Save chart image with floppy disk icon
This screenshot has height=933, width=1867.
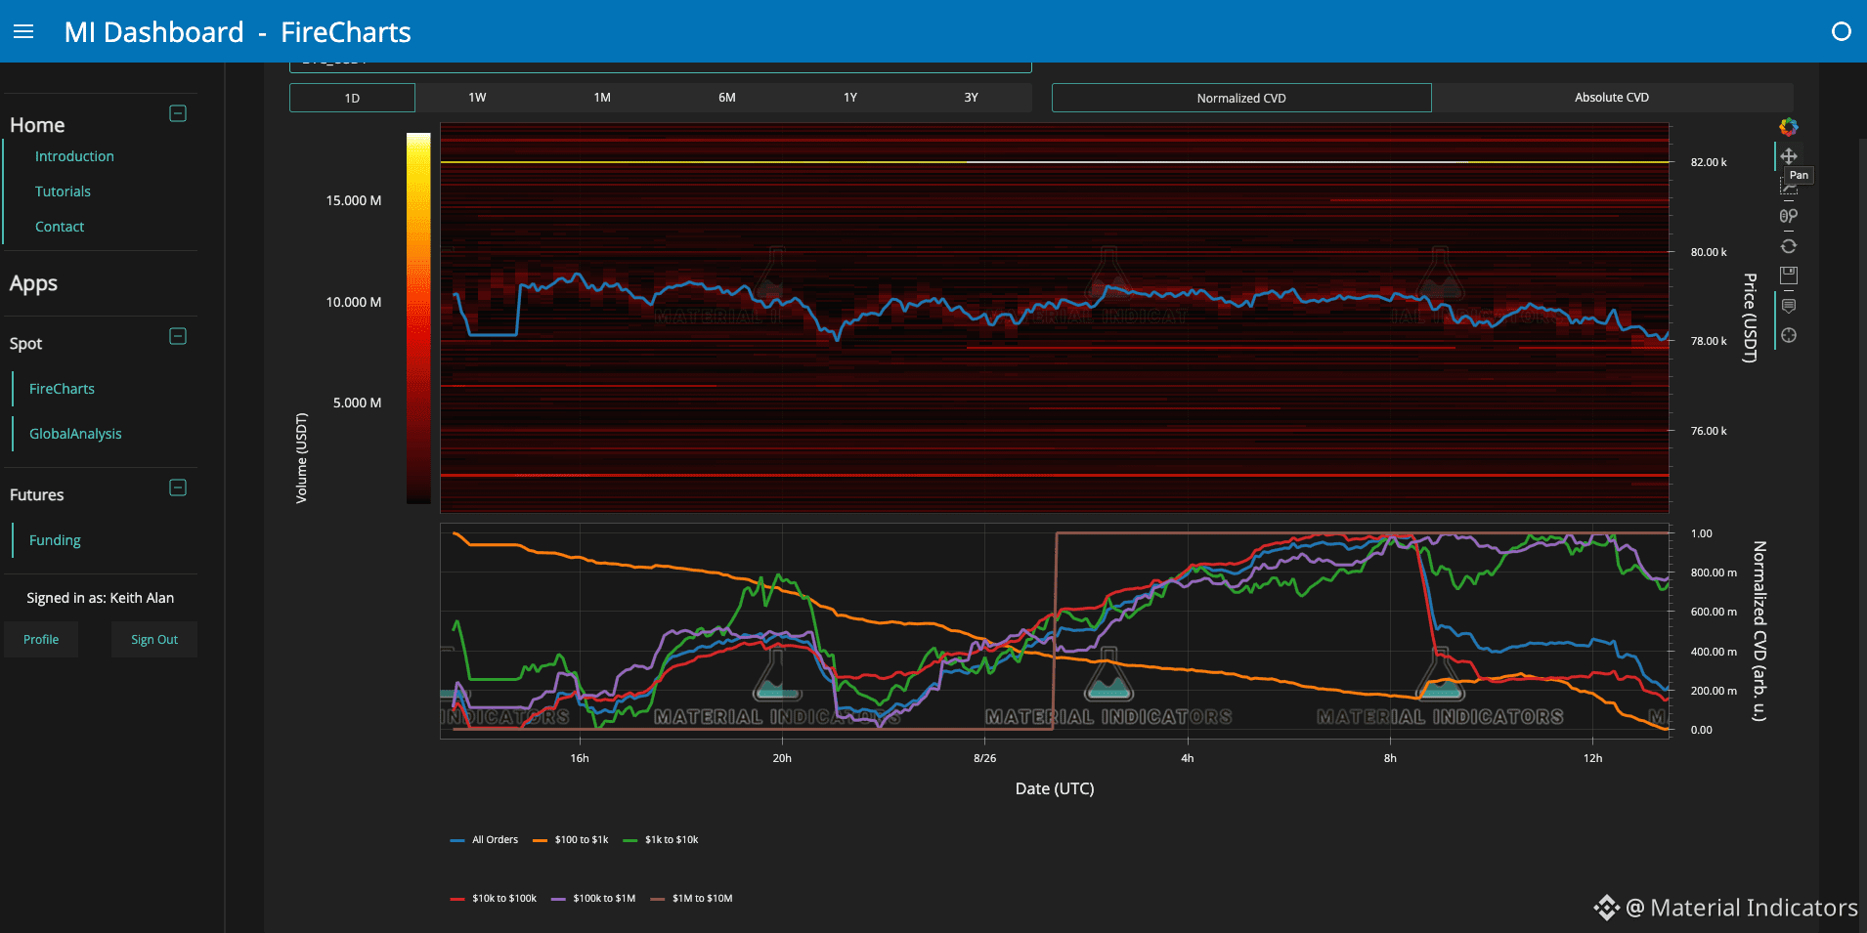pyautogui.click(x=1789, y=276)
